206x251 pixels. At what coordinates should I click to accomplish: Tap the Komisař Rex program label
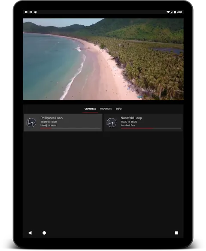tap(128, 125)
